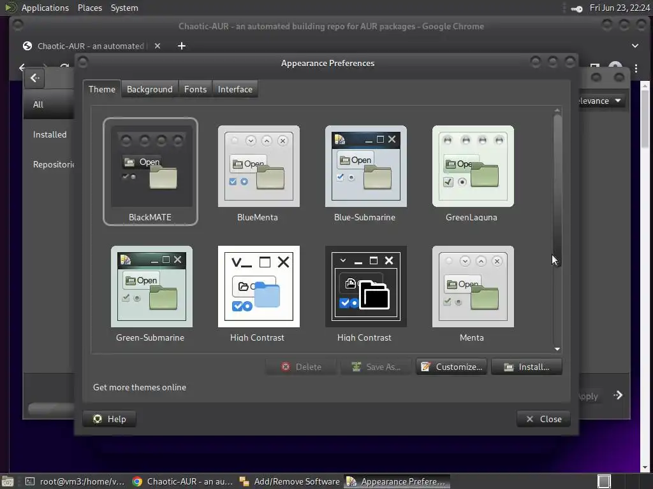Click the Appearance Preferences taskbar entry

[x=397, y=481]
